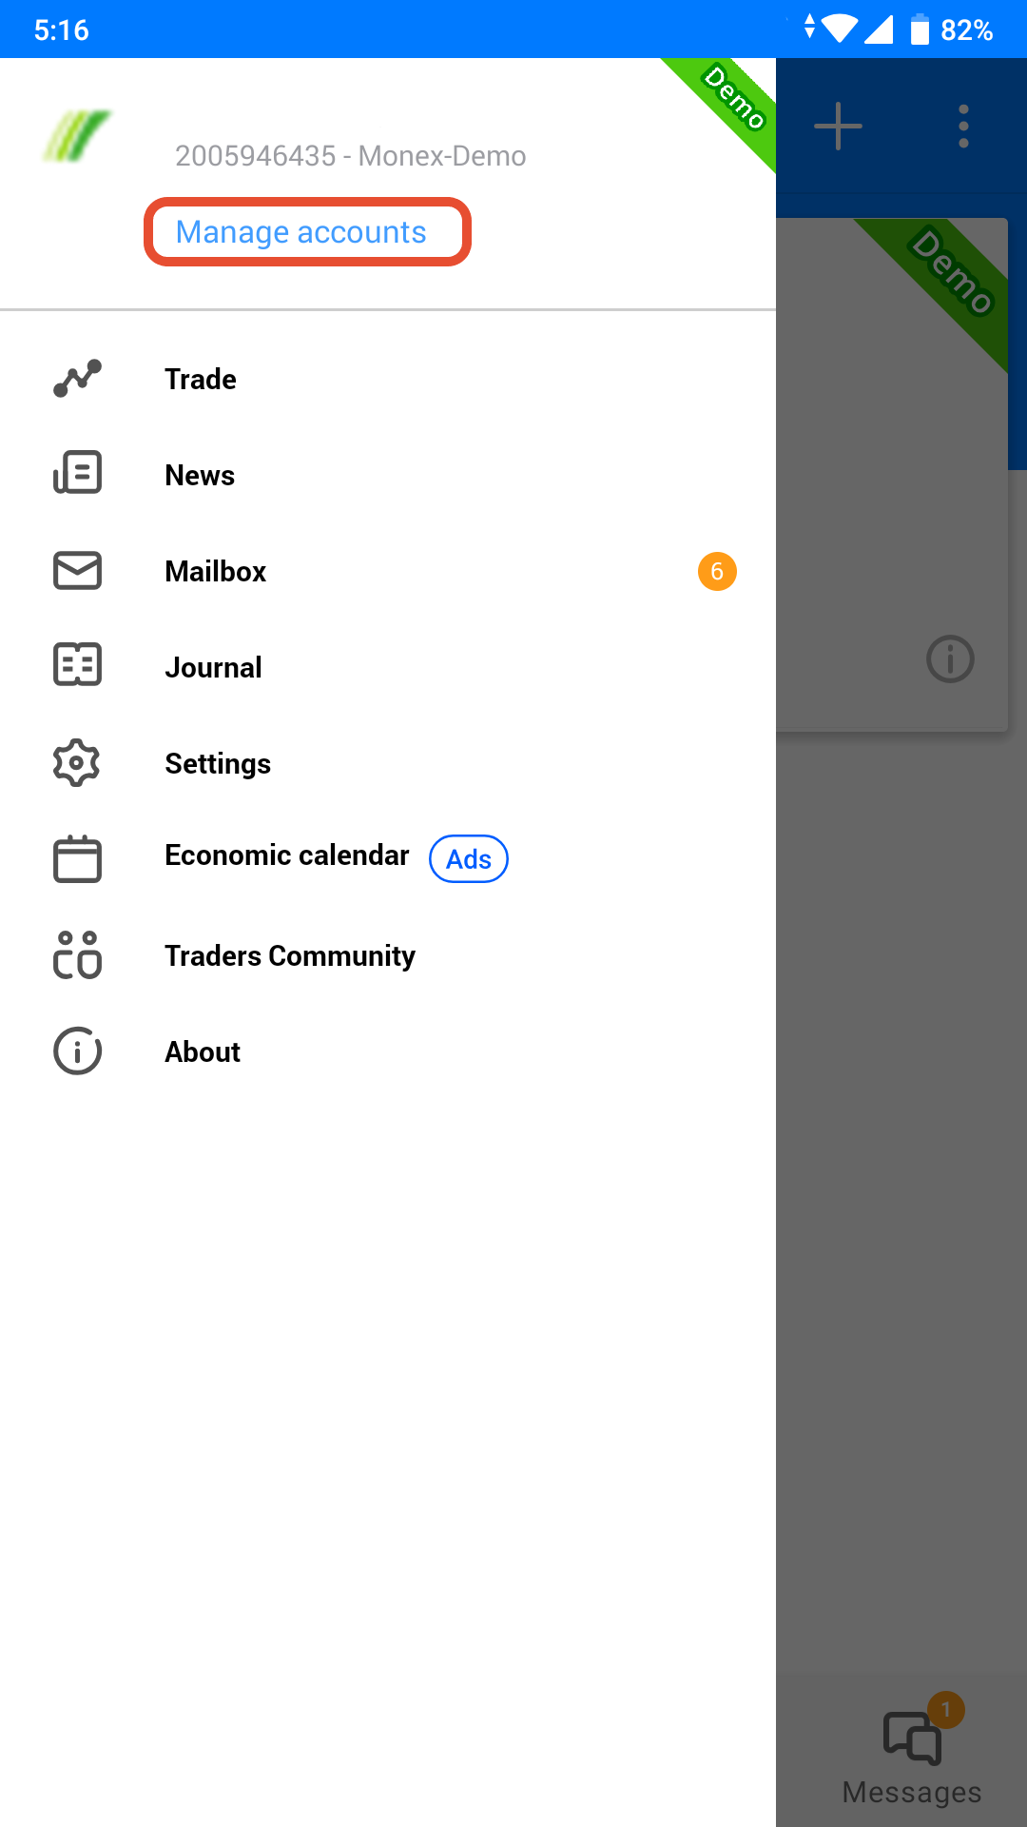Open the Settings gear icon

click(x=77, y=762)
